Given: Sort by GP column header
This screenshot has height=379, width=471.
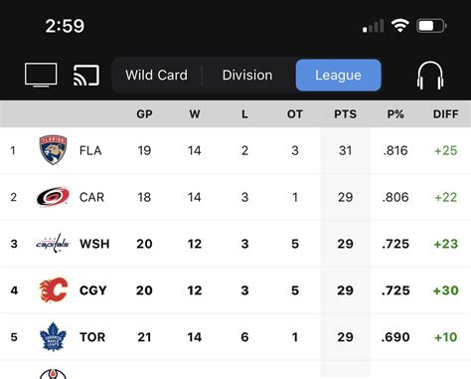Looking at the screenshot, I should (144, 114).
